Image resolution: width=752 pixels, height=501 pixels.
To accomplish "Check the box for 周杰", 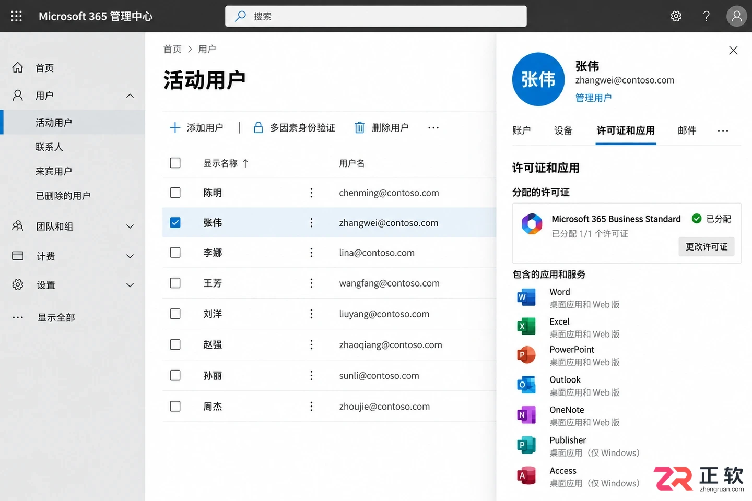I will (175, 406).
